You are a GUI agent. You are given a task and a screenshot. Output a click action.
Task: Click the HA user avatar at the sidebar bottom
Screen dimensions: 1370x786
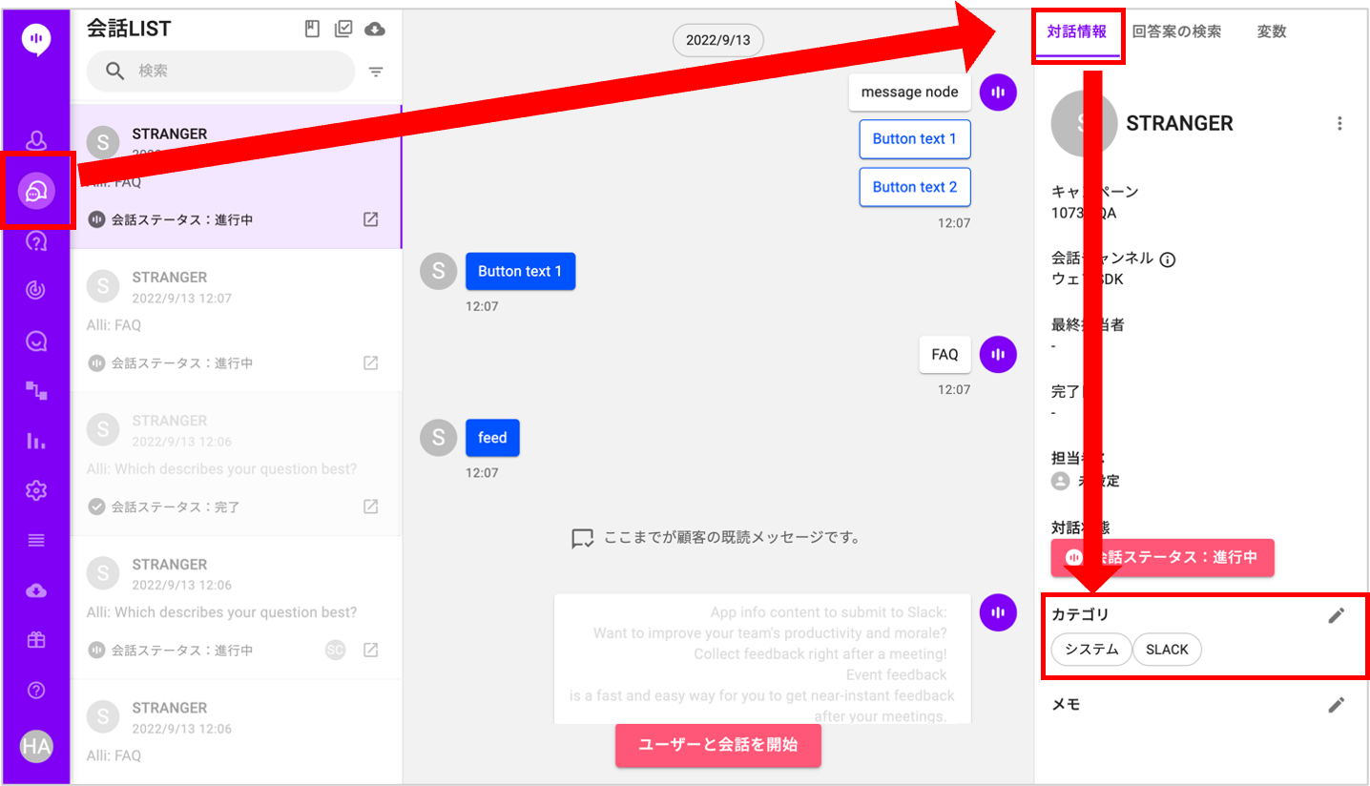pyautogui.click(x=36, y=746)
